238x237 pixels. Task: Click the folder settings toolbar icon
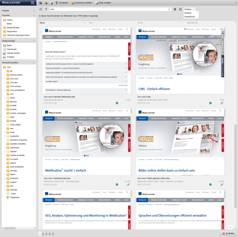(46, 3)
